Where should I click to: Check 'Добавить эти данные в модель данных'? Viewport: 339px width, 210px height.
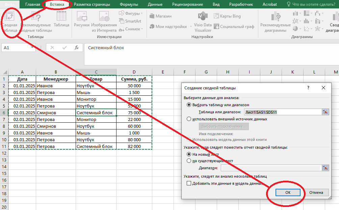click(189, 183)
